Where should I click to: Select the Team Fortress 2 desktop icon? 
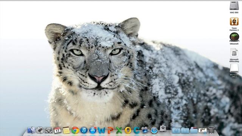(234, 22)
